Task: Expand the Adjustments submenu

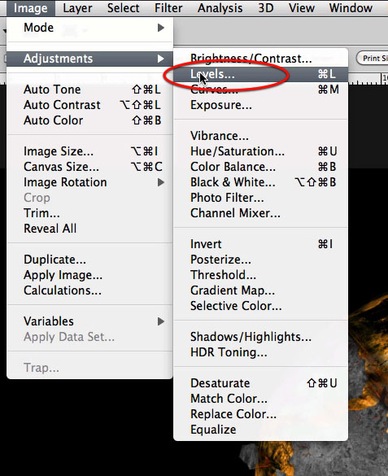Action: pyautogui.click(x=89, y=59)
